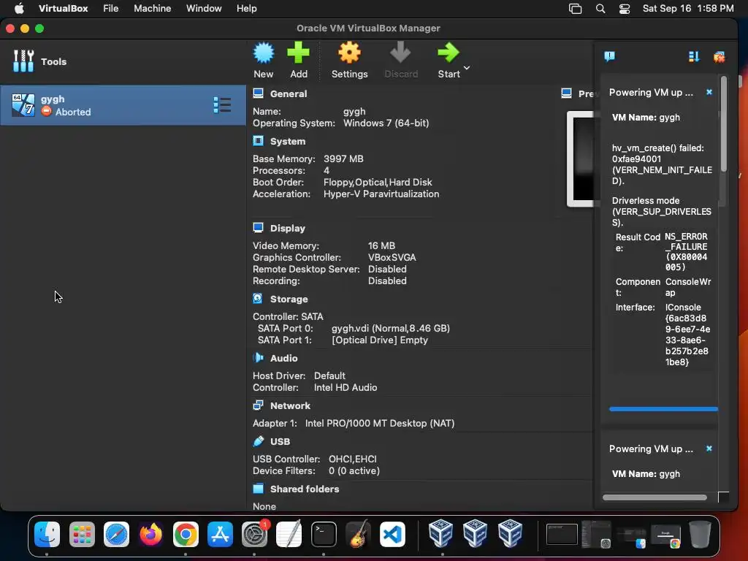Open the Machine menu
The image size is (748, 561).
152,9
